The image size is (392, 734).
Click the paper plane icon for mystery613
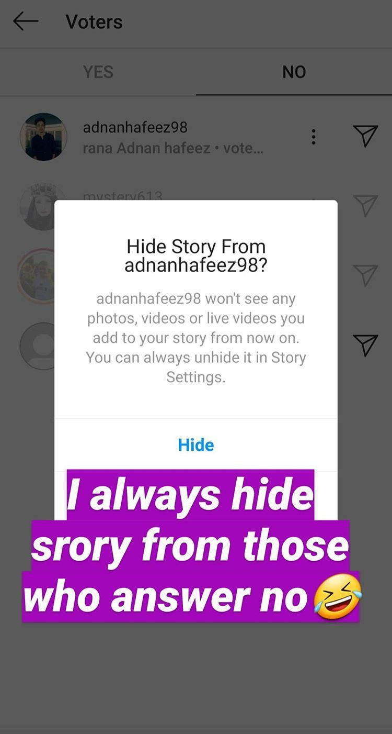pyautogui.click(x=365, y=205)
